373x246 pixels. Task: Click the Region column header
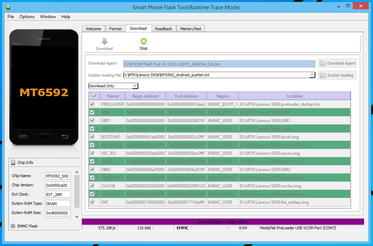tap(223, 96)
